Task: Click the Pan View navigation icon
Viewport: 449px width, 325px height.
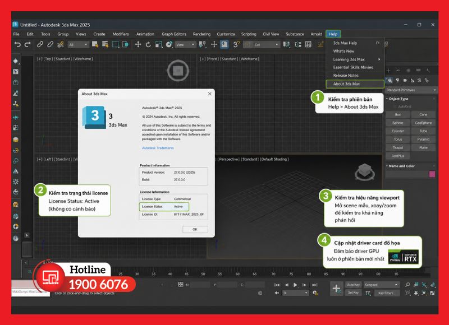Action: [416, 293]
